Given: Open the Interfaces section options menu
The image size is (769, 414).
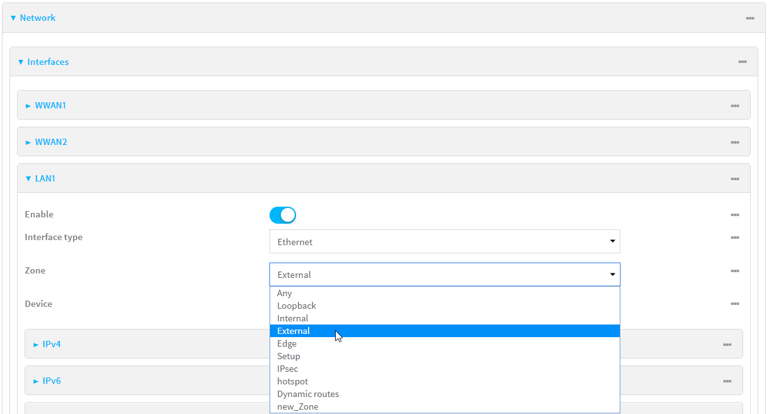Looking at the screenshot, I should [743, 61].
